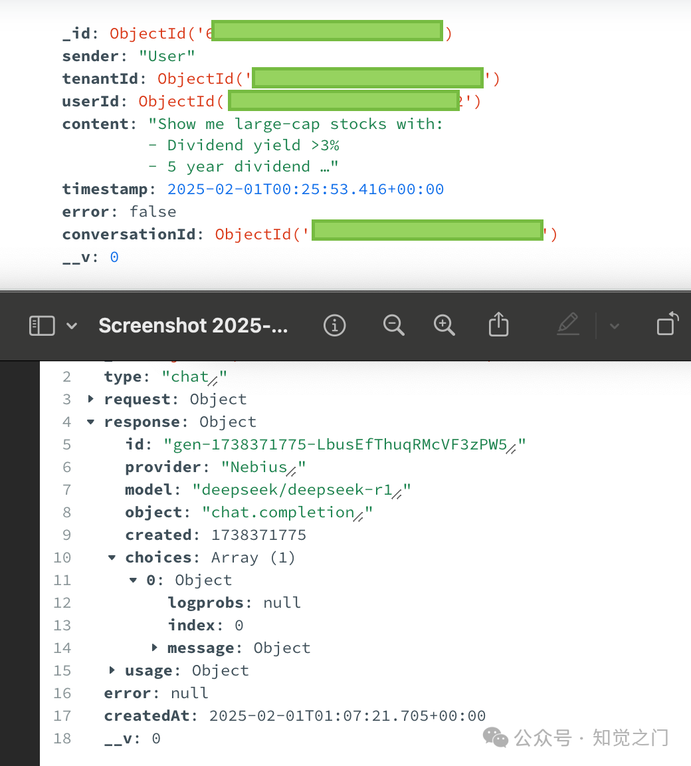Click the createdAt date value
Image resolution: width=691 pixels, height=766 pixels.
click(x=347, y=715)
